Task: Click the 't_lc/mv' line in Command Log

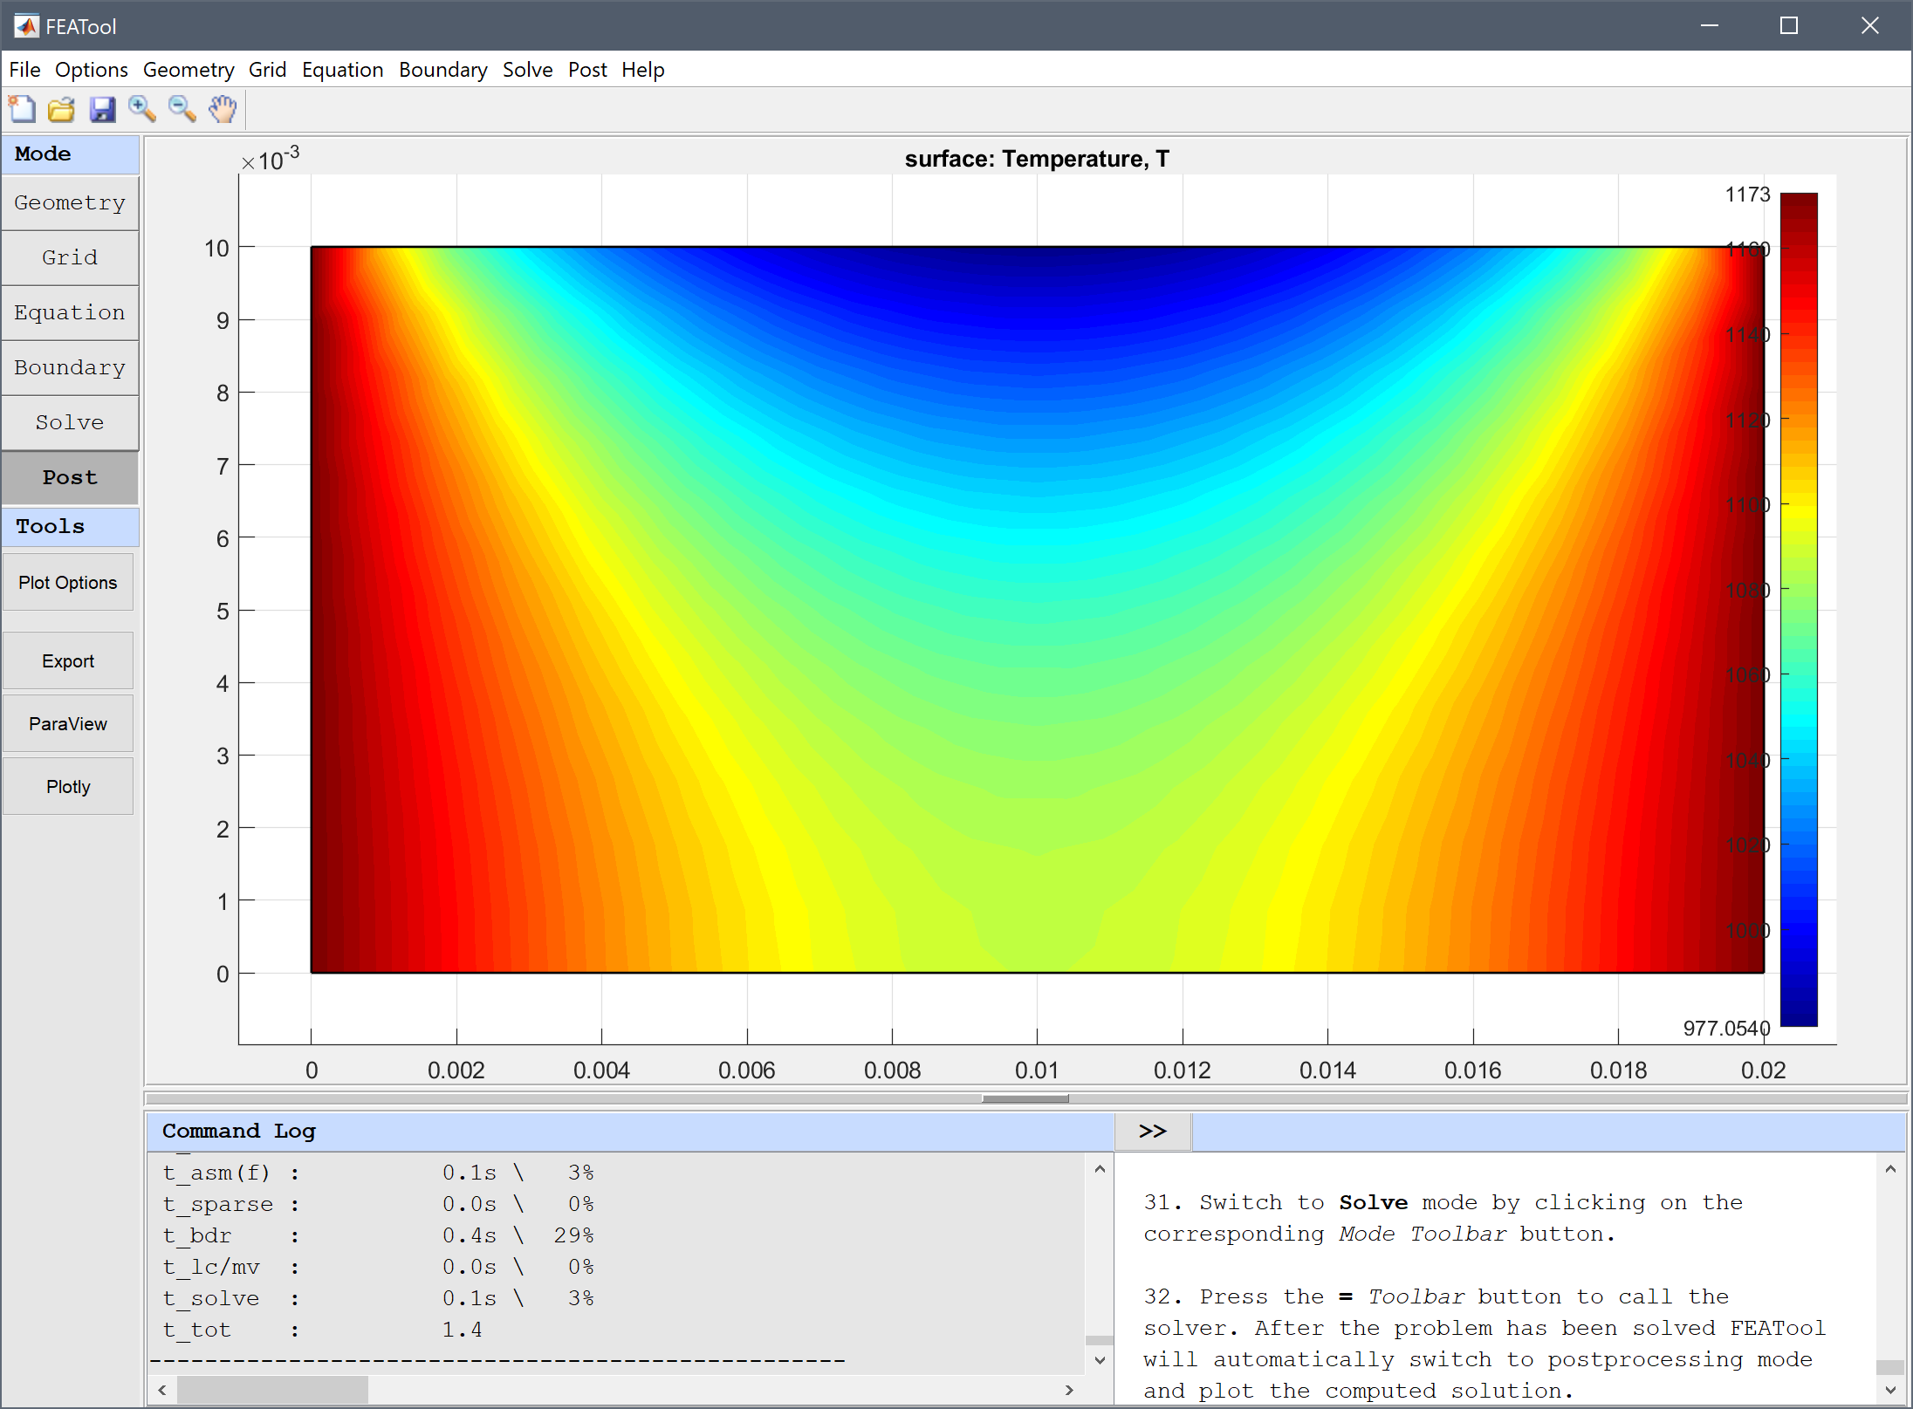Action: click(x=378, y=1267)
